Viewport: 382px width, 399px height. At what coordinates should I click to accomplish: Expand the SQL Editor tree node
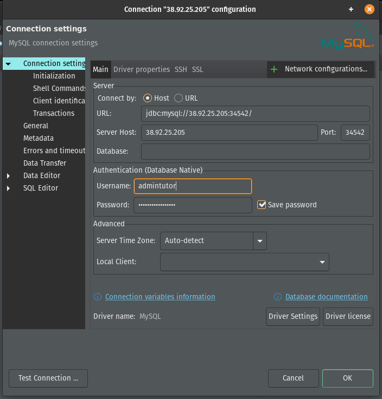(x=9, y=188)
